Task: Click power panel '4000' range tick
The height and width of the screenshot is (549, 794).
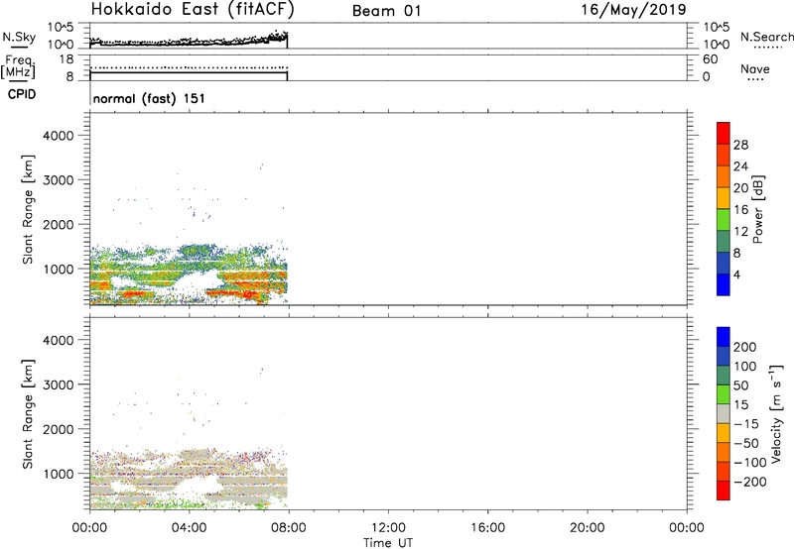Action: click(x=59, y=136)
